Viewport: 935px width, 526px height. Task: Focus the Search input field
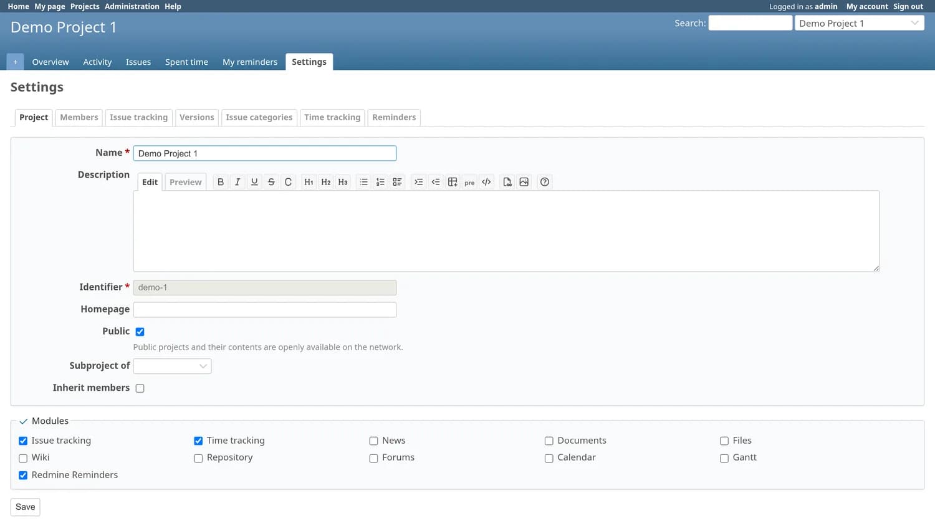[750, 23]
